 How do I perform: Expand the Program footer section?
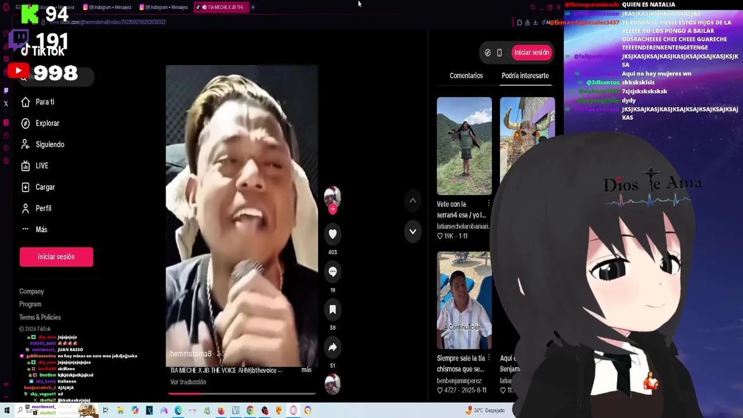[30, 304]
